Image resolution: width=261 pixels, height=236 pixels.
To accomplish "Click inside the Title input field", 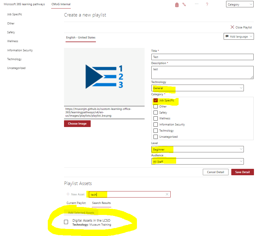I will 202,57.
